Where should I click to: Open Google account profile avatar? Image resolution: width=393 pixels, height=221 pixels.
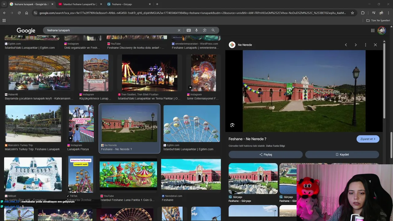click(x=382, y=30)
